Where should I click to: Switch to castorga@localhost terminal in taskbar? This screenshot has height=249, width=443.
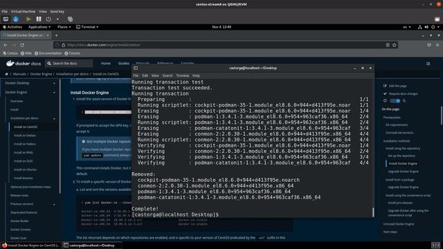point(92,246)
